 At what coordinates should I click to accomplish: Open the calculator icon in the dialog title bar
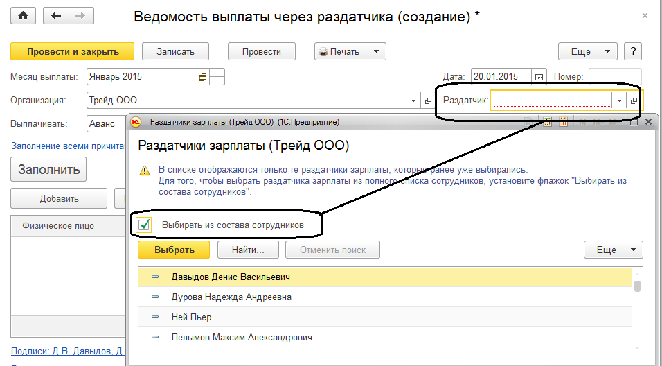point(547,122)
